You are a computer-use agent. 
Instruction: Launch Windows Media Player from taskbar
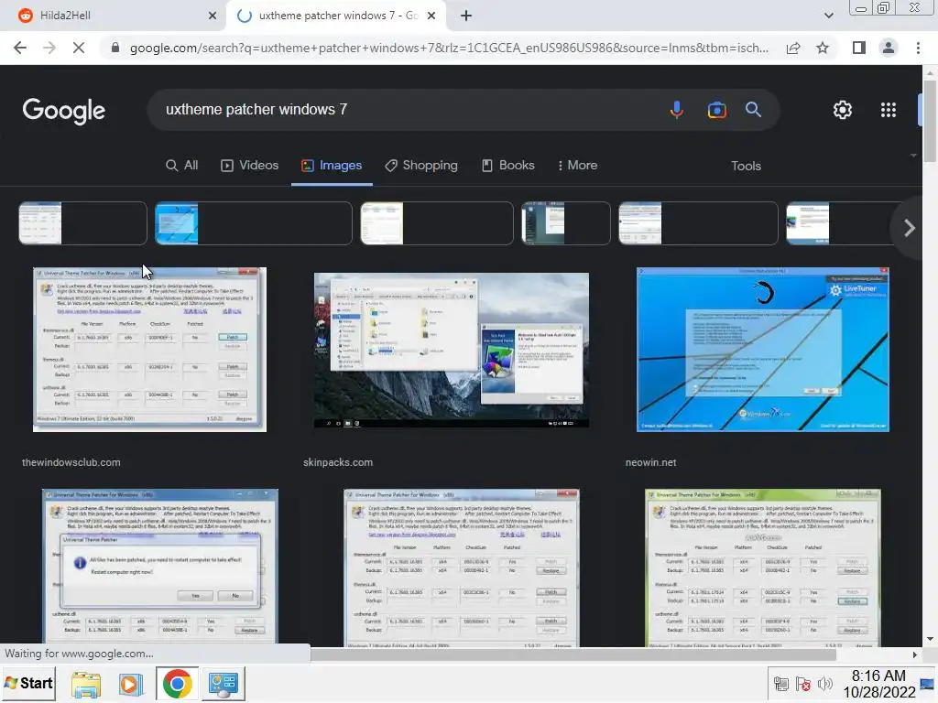click(x=129, y=685)
